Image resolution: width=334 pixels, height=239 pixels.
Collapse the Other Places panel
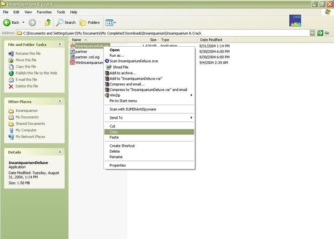pos(60,101)
